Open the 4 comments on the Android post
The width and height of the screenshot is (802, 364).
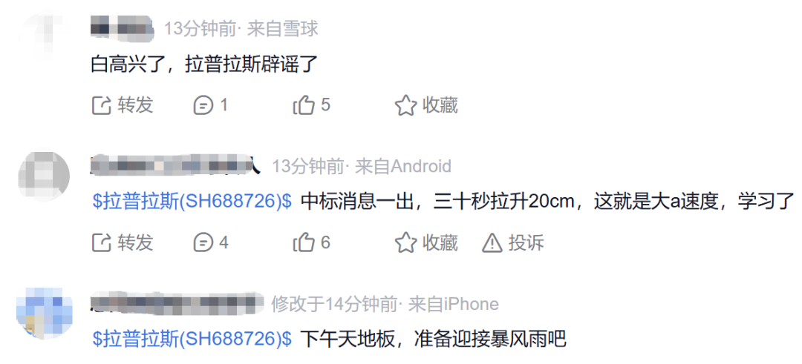coord(211,242)
